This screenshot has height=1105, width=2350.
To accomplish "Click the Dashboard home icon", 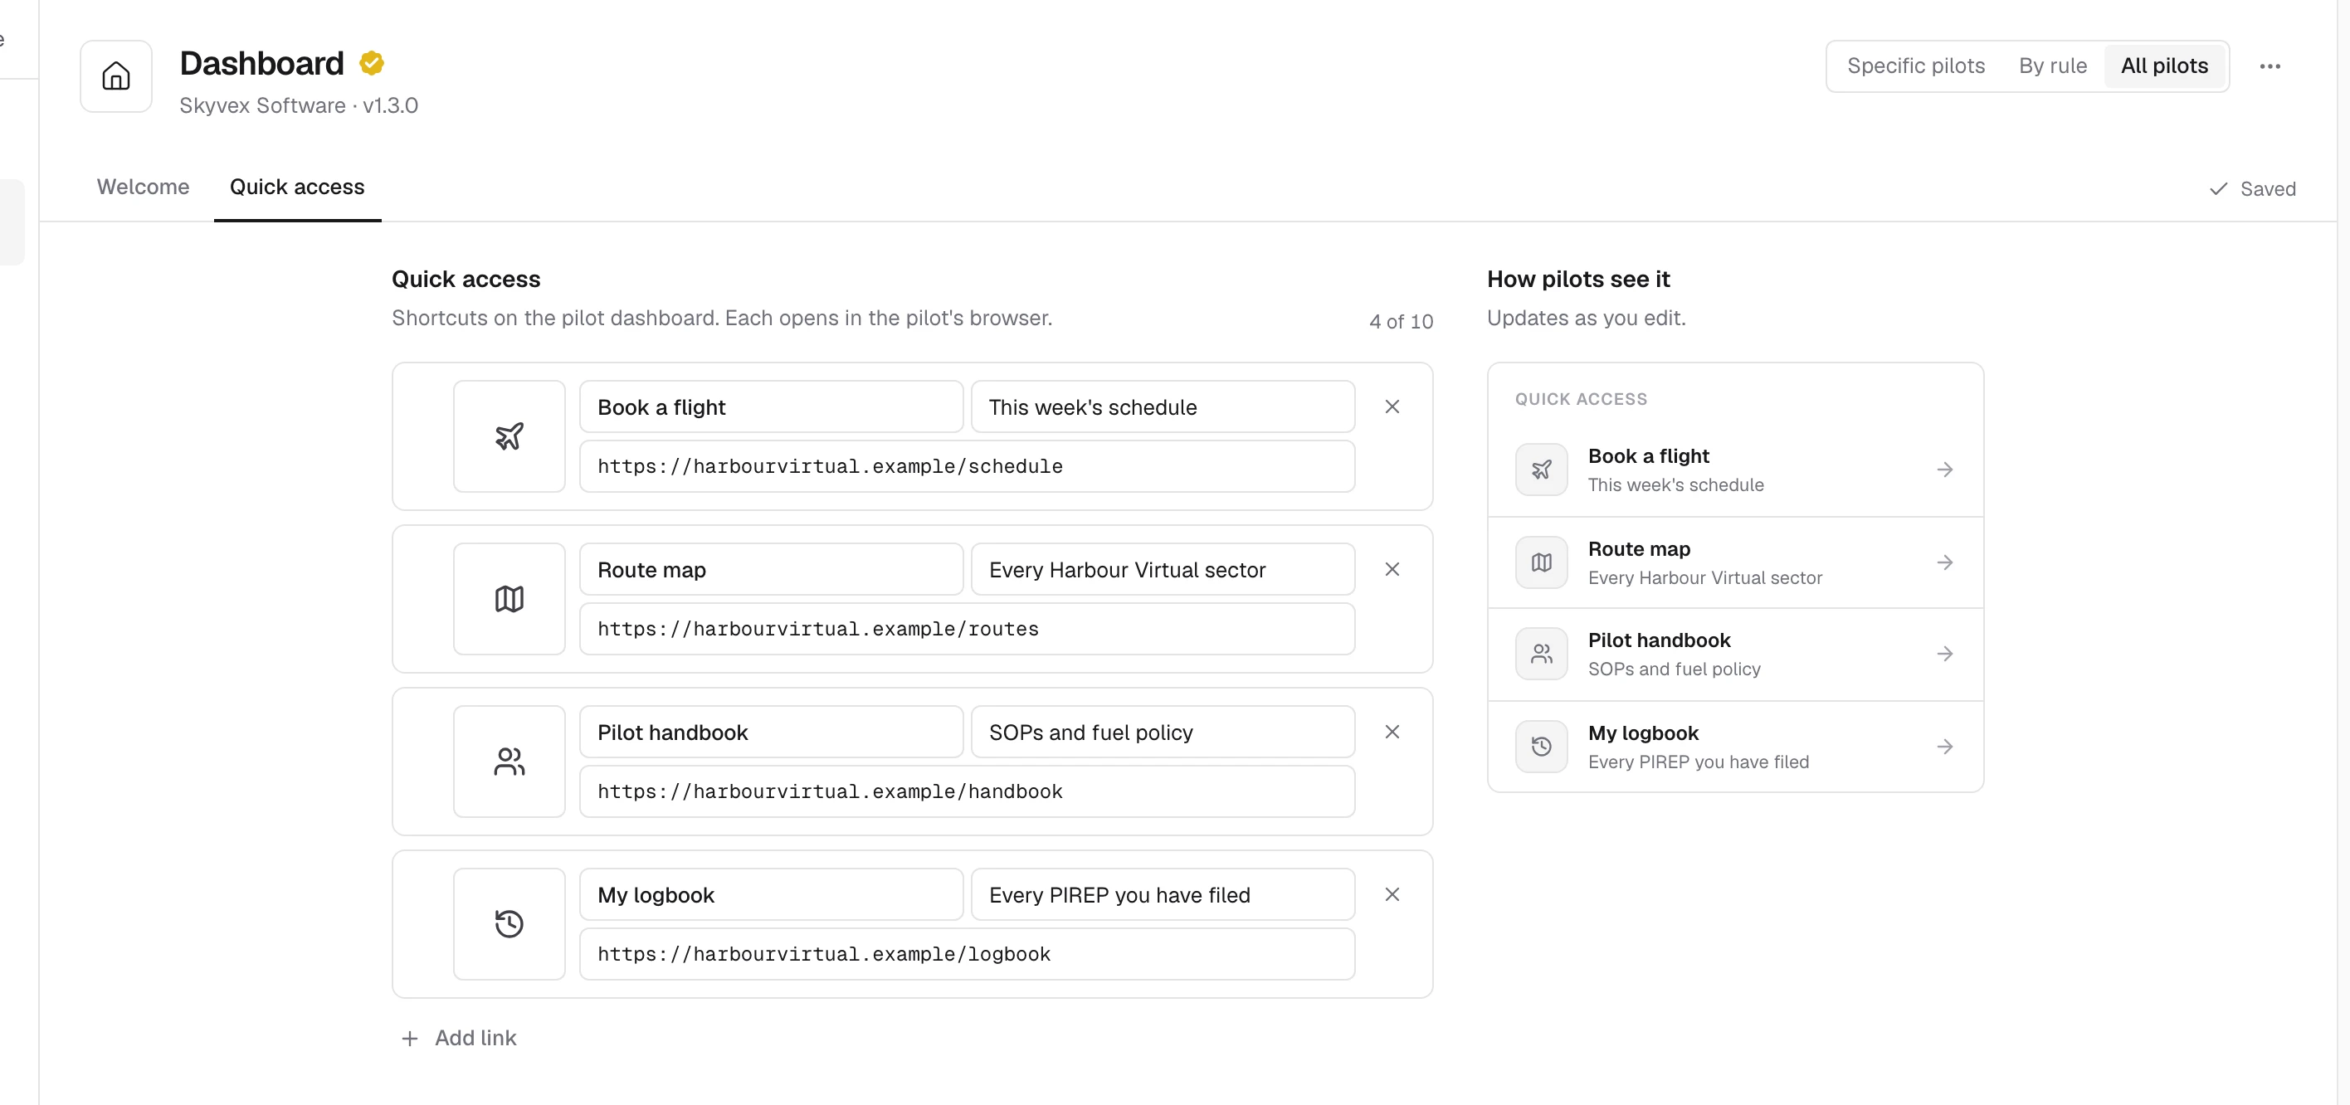I will coord(116,75).
